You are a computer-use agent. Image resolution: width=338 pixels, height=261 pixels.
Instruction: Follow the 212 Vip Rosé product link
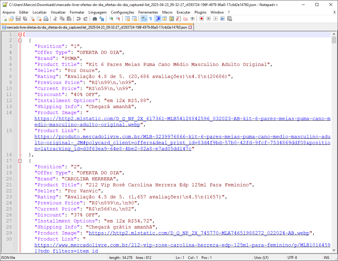click(182, 248)
